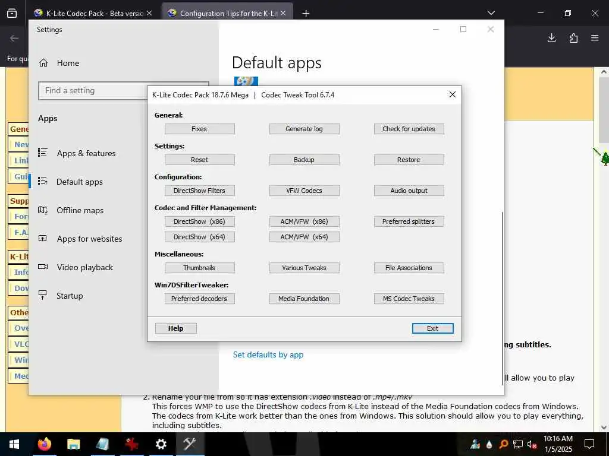Open Firefox View workspace icon
This screenshot has width=609, height=456.
12,14
